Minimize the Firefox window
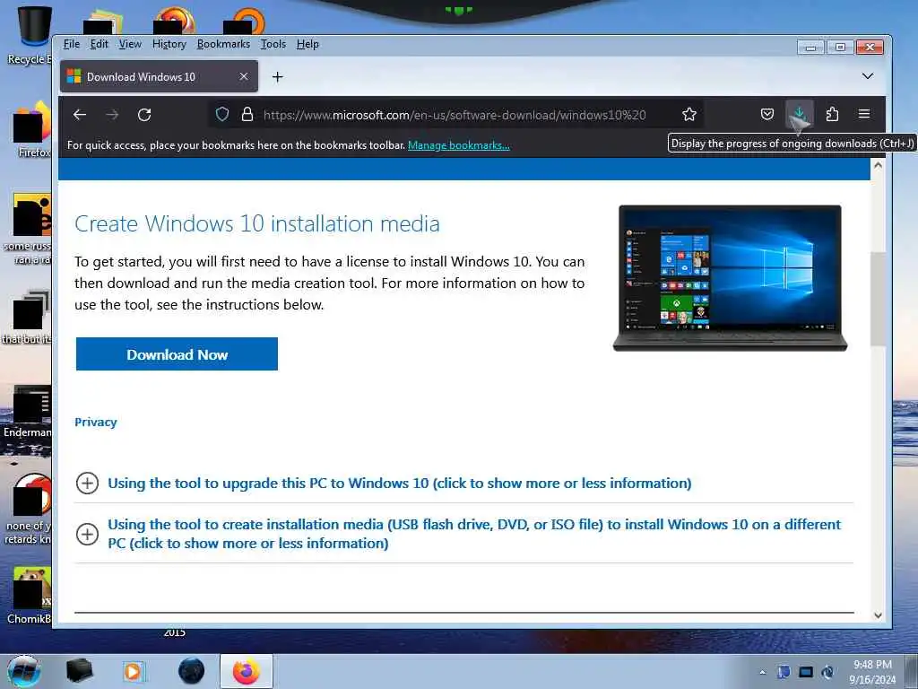This screenshot has width=918, height=689. click(810, 47)
